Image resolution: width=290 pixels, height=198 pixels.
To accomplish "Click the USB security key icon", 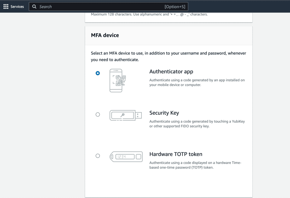I will pyautogui.click(x=126, y=115).
